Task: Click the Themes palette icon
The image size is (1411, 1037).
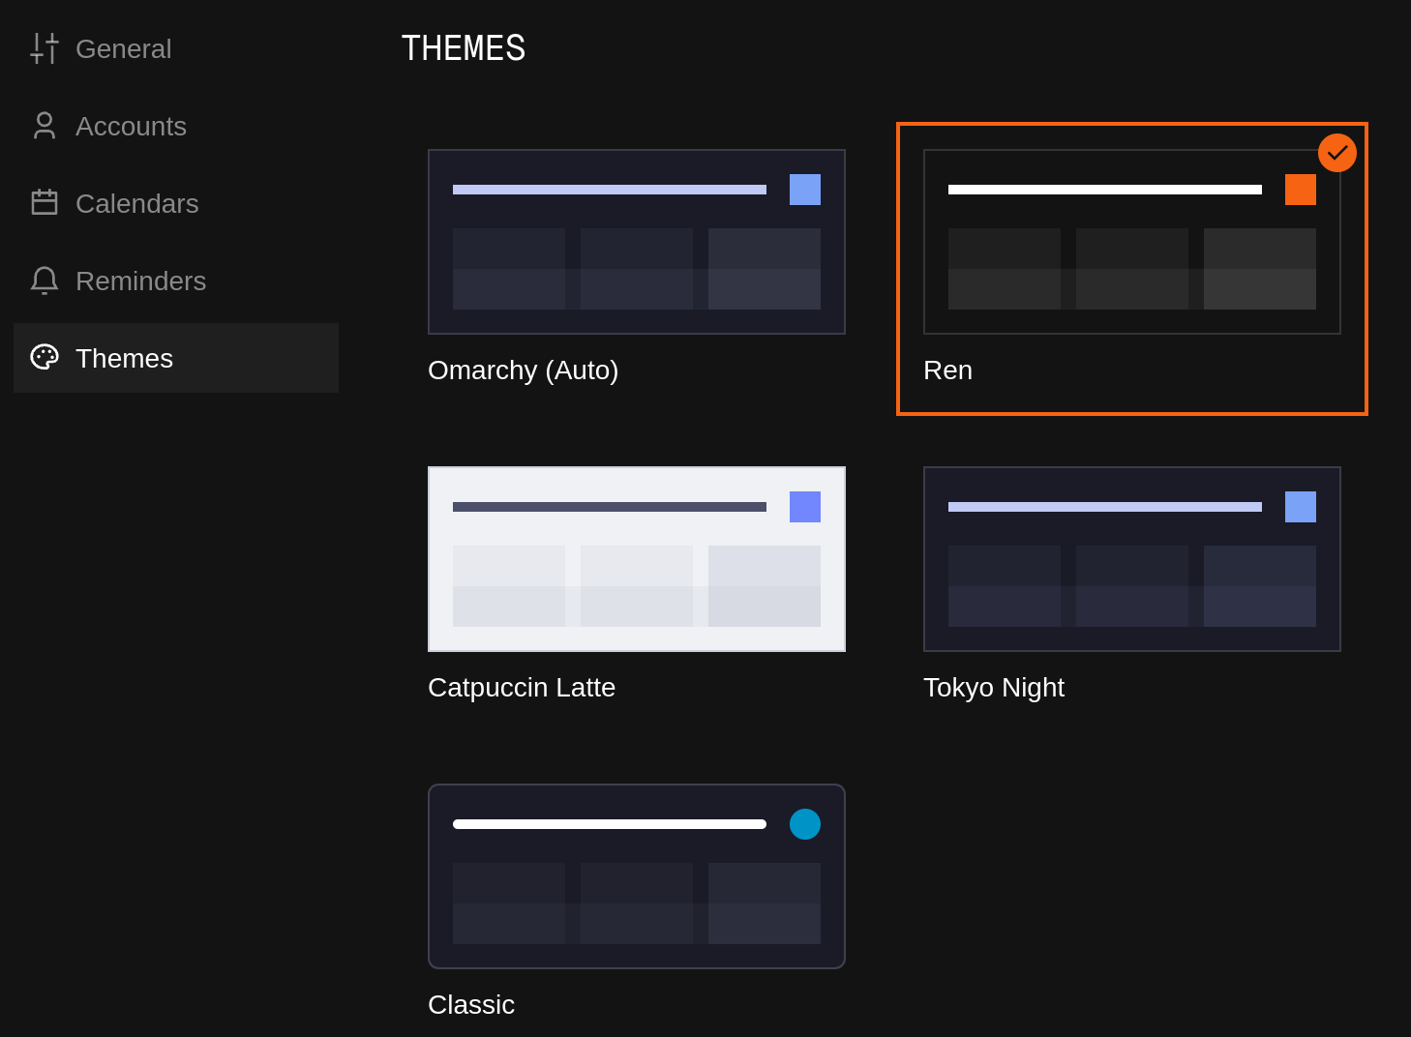Action: [x=45, y=357]
